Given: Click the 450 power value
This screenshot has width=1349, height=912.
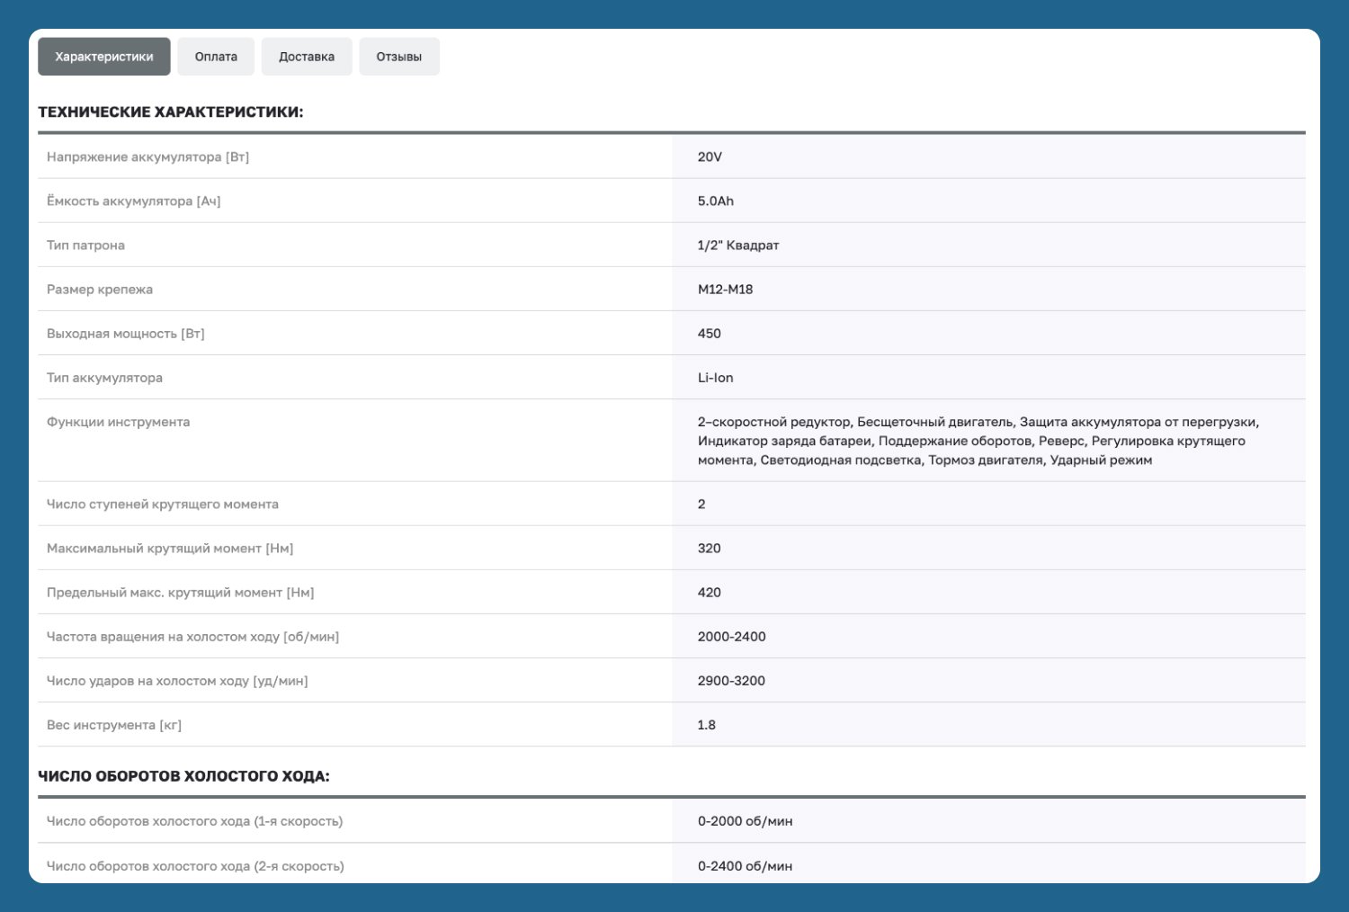Looking at the screenshot, I should 710,333.
